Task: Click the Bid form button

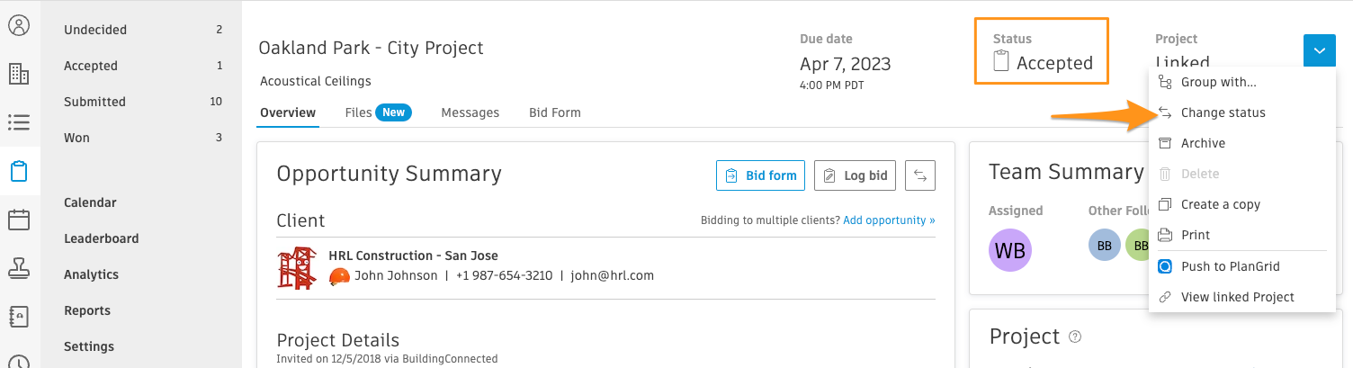Action: point(760,175)
